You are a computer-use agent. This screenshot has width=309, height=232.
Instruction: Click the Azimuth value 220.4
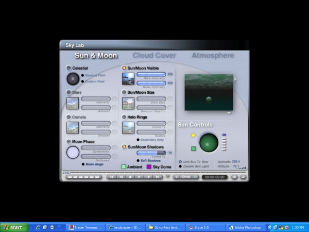pyautogui.click(x=236, y=161)
